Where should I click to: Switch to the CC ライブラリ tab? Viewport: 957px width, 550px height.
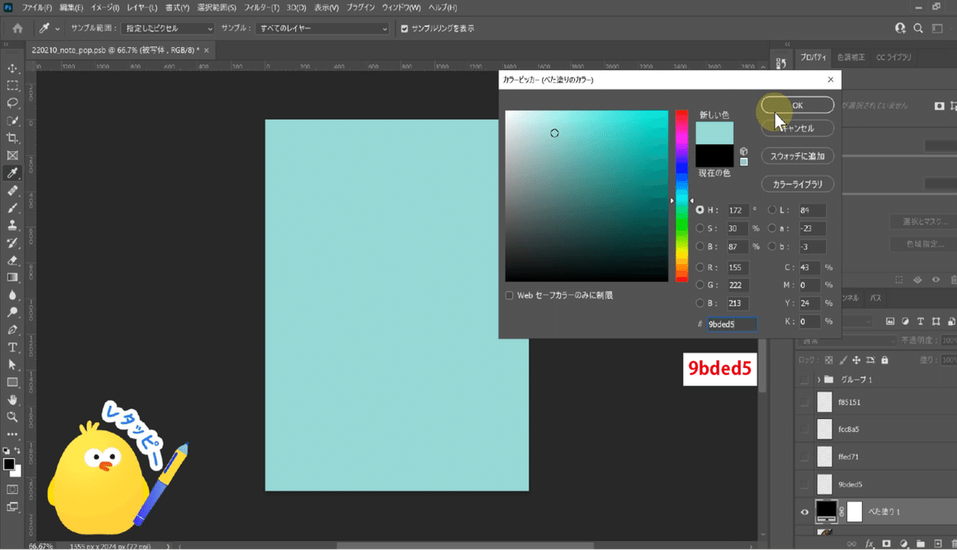(894, 57)
